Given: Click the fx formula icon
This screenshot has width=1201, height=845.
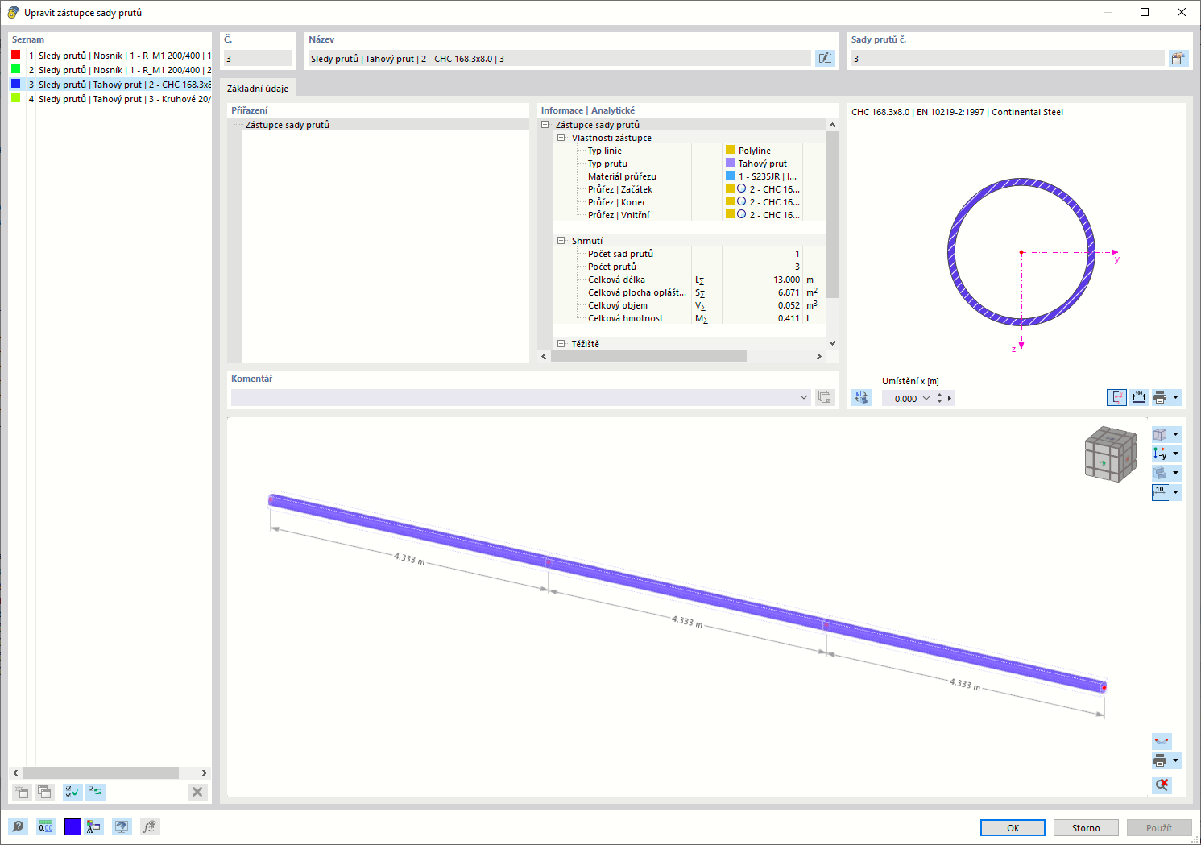Looking at the screenshot, I should coord(149,826).
